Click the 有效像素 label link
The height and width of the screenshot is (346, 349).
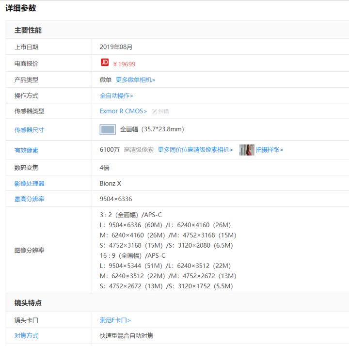coord(26,150)
